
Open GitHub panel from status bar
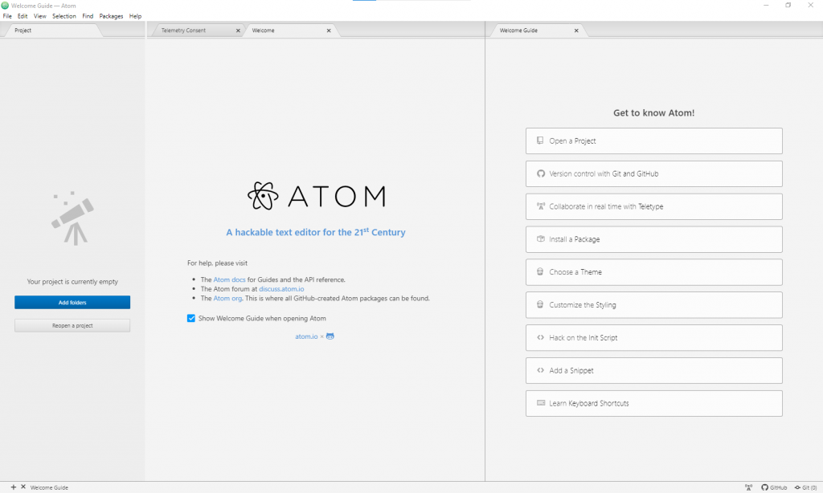coord(774,487)
